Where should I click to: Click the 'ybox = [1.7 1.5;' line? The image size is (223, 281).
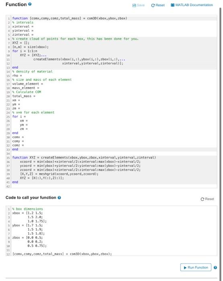[x=27, y=226]
